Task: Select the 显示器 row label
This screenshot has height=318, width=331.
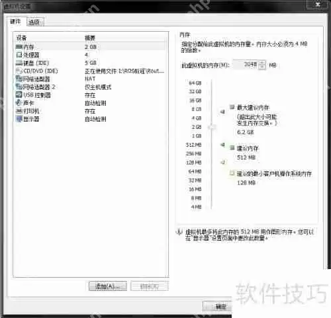Action: 31,119
